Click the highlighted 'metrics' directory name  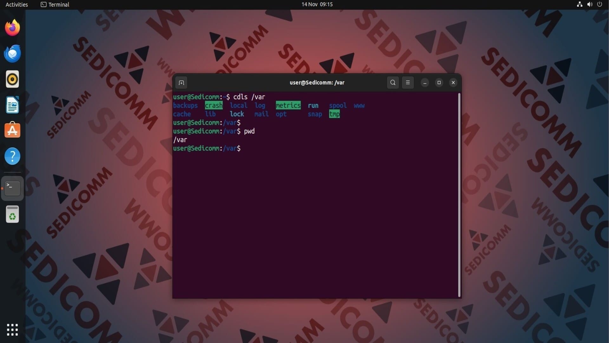288,105
